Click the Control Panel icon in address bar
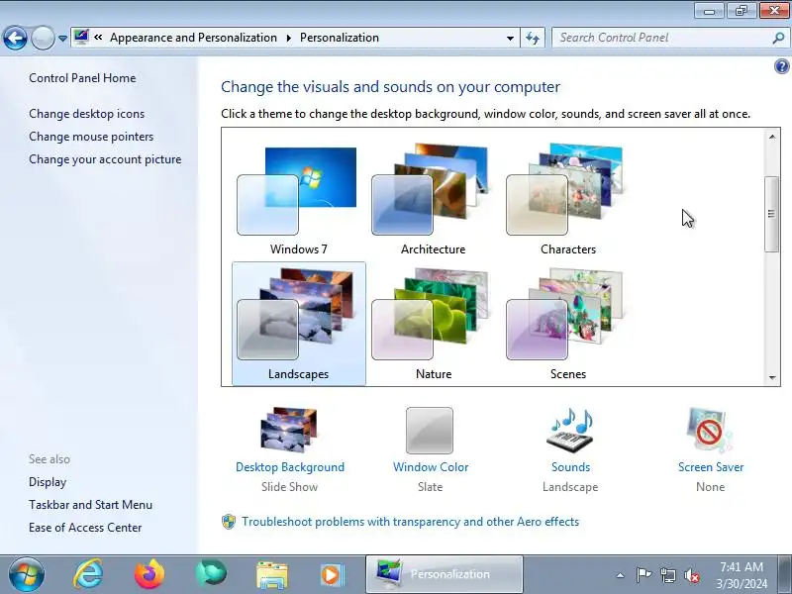792x594 pixels. click(81, 38)
